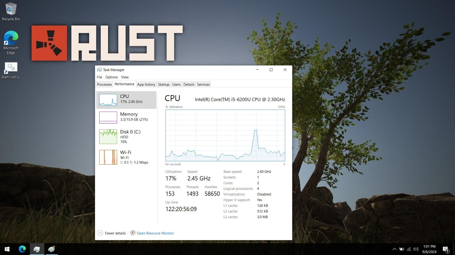
Task: Open the View menu
Action: (x=125, y=77)
